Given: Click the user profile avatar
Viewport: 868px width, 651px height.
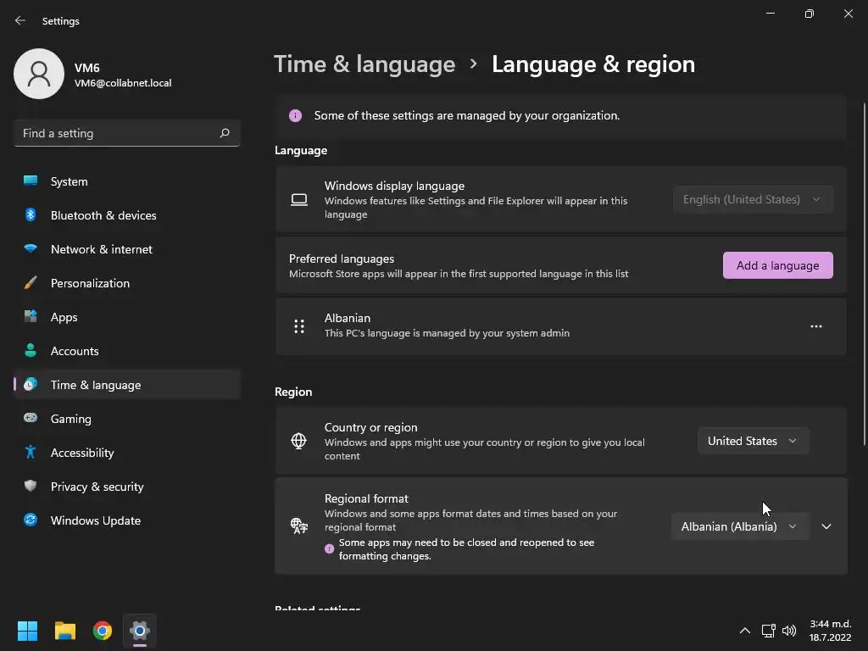Looking at the screenshot, I should [x=39, y=74].
